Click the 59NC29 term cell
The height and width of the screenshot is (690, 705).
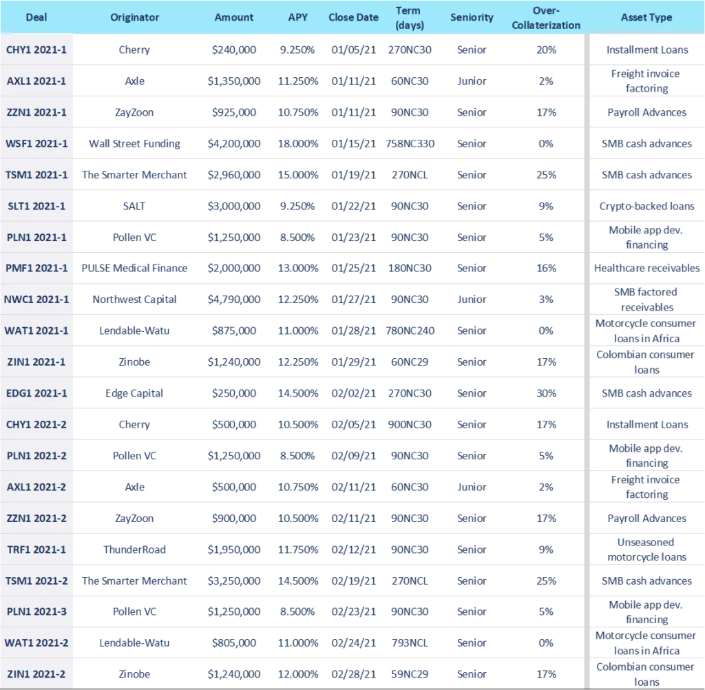tap(410, 673)
